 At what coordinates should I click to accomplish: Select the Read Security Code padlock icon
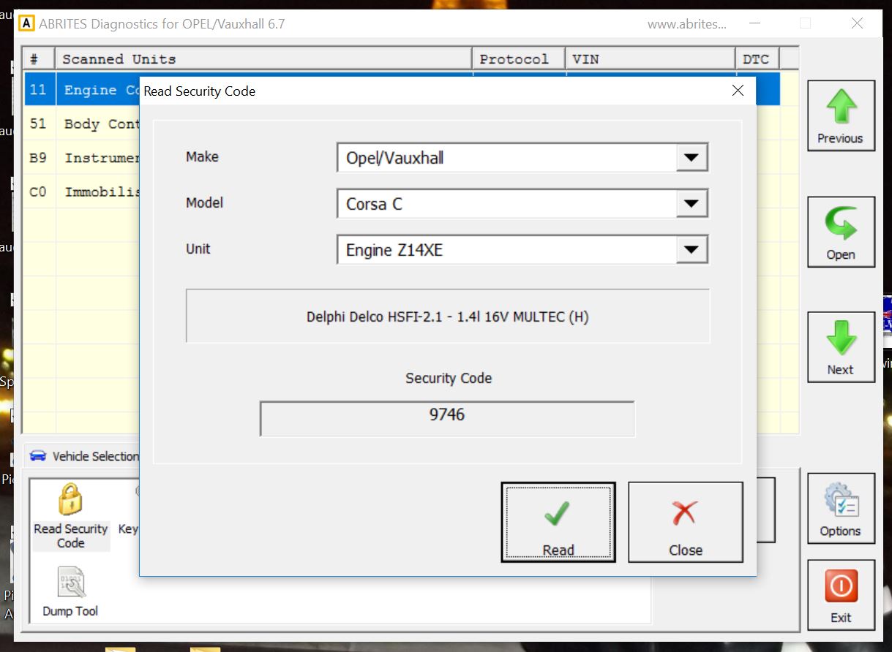[x=70, y=516]
